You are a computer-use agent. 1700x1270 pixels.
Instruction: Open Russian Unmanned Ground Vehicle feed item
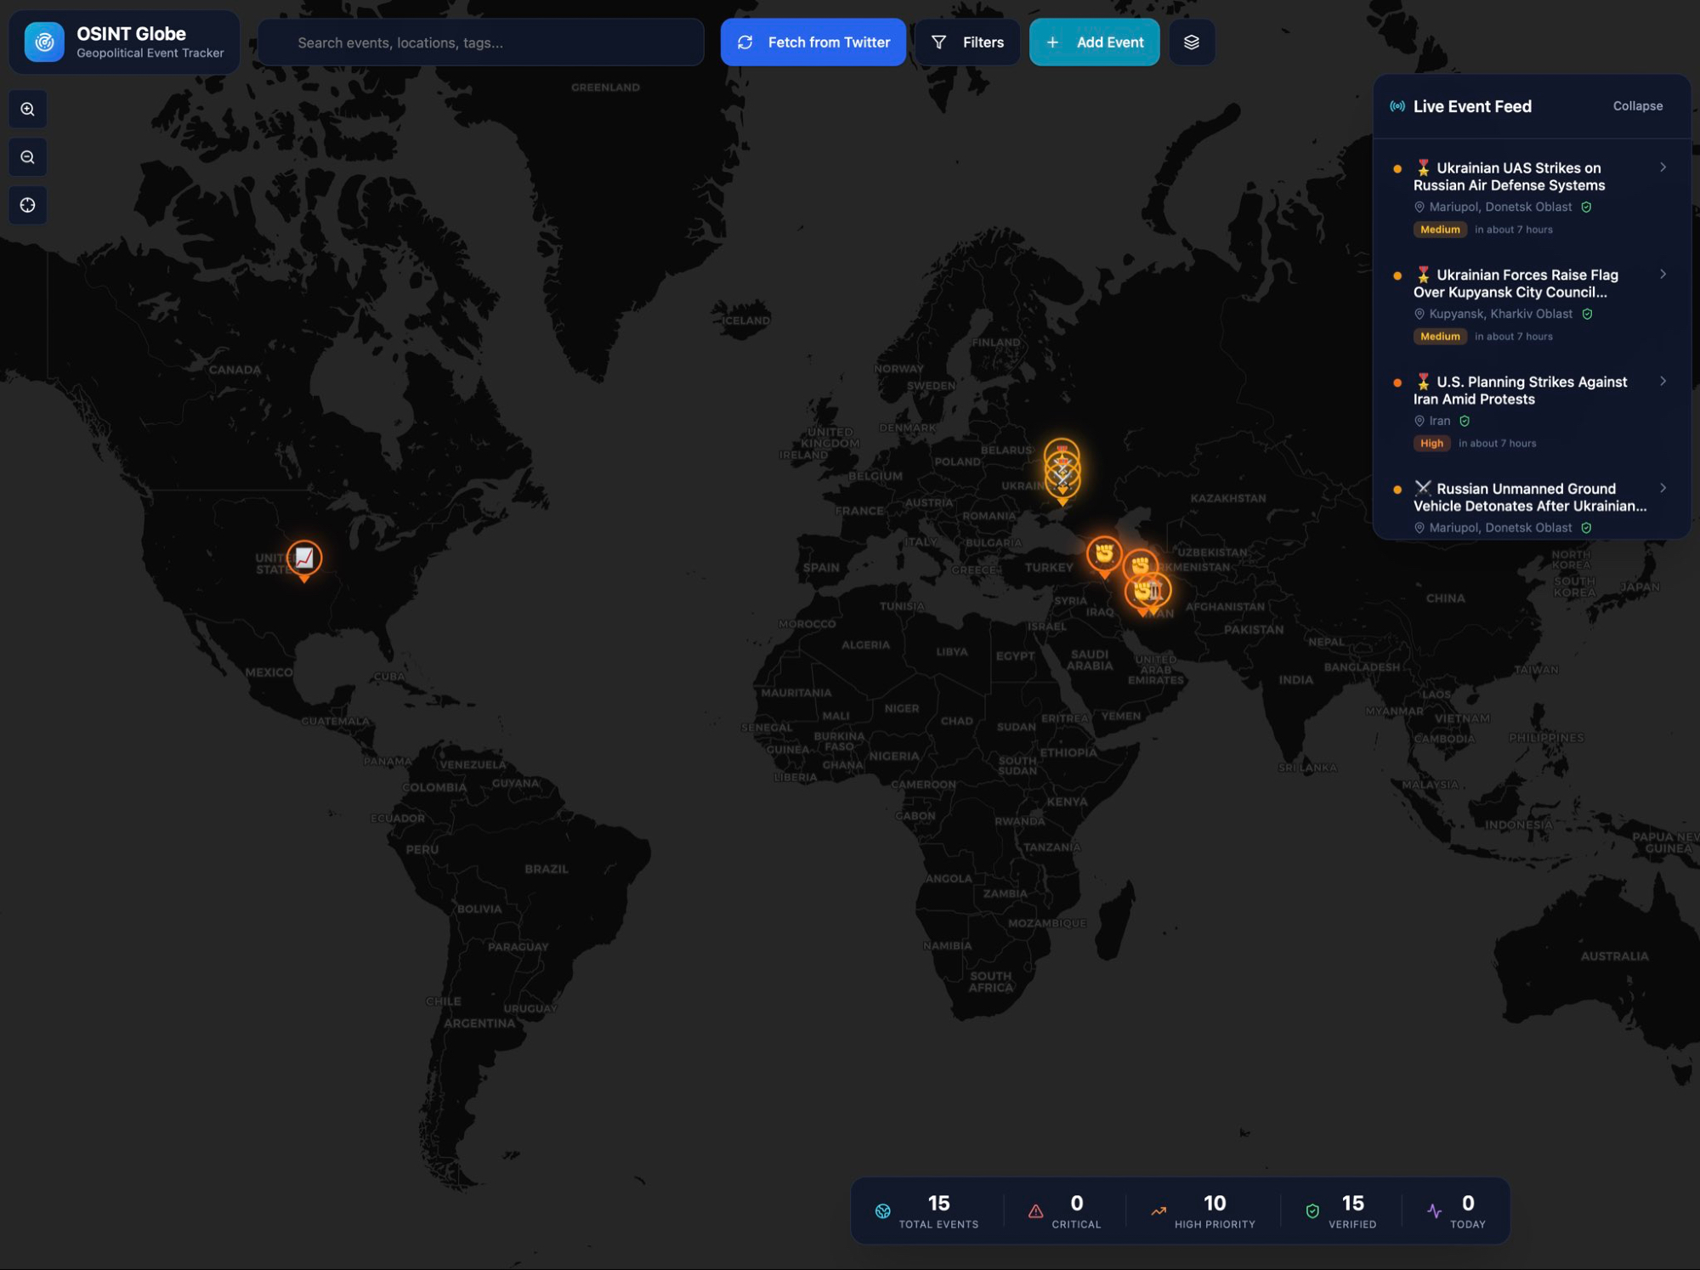pos(1528,497)
